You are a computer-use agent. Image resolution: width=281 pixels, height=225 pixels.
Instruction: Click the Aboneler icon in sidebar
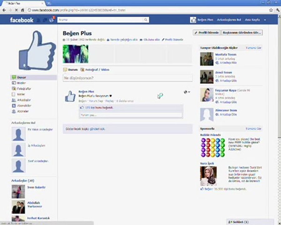[x=14, y=111]
